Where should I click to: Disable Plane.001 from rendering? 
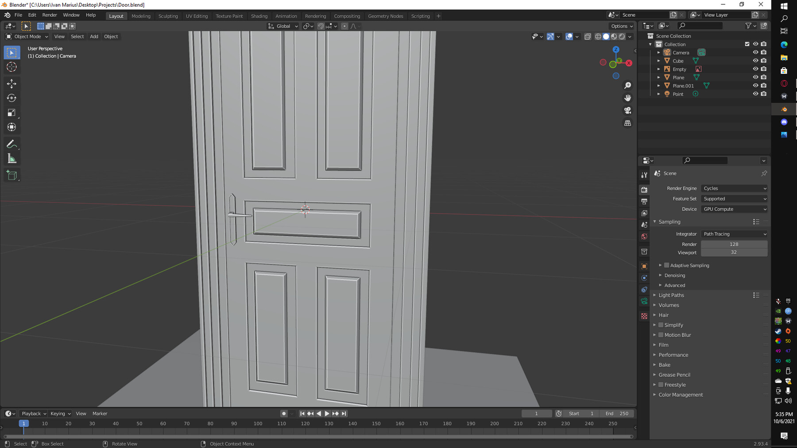click(x=763, y=85)
